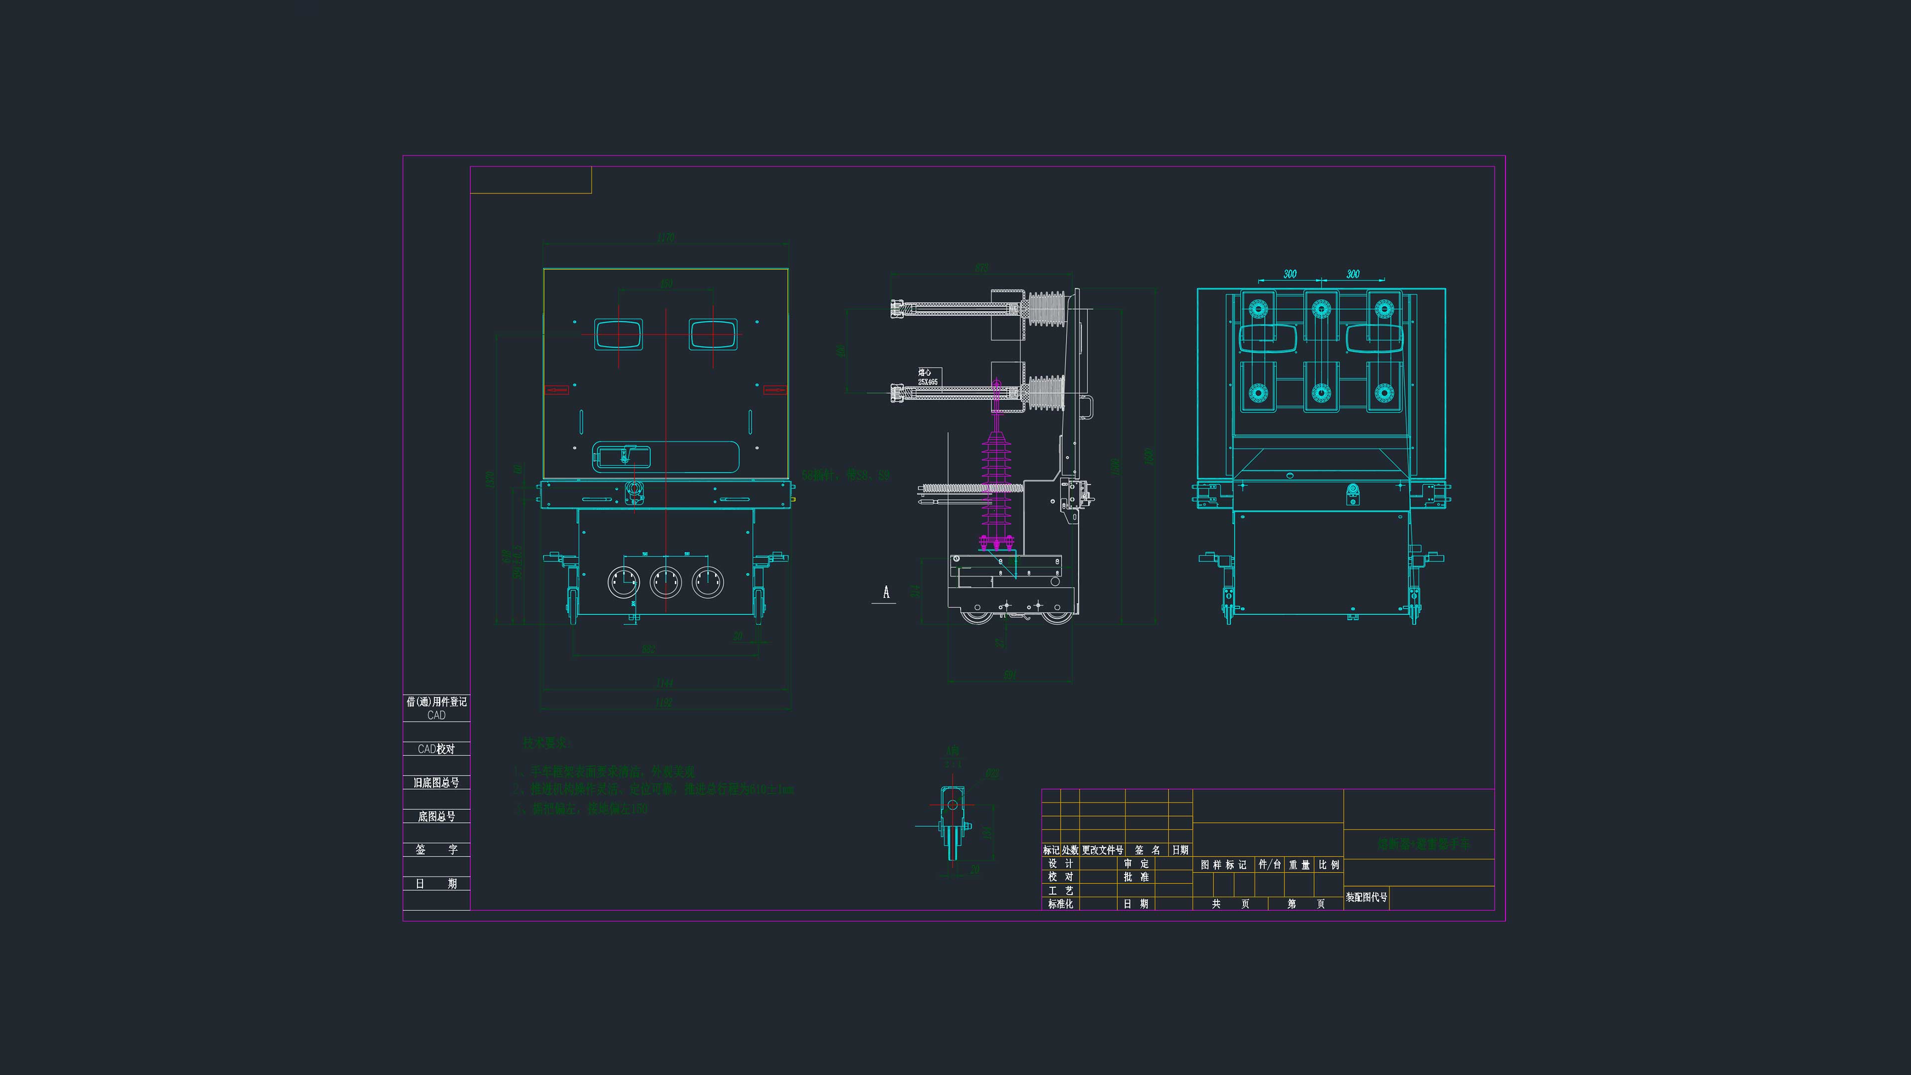
Task: Click the '借(通)用件登记' label
Action: pos(436,702)
